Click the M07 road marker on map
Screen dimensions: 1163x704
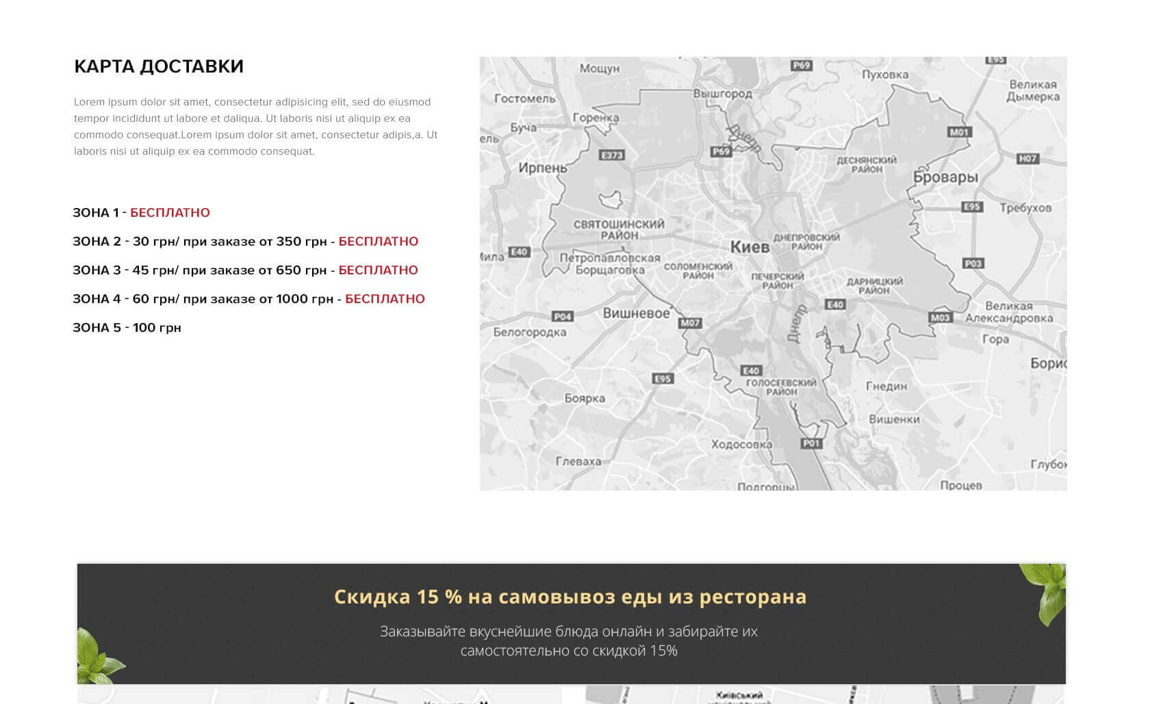690,323
